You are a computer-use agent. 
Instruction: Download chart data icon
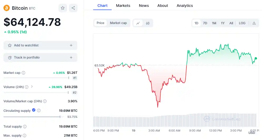click(254, 23)
